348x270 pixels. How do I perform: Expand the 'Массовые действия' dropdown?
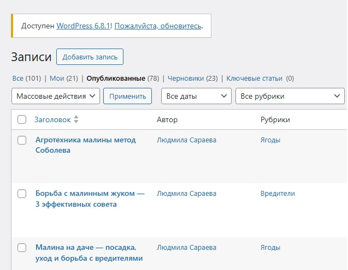point(56,96)
